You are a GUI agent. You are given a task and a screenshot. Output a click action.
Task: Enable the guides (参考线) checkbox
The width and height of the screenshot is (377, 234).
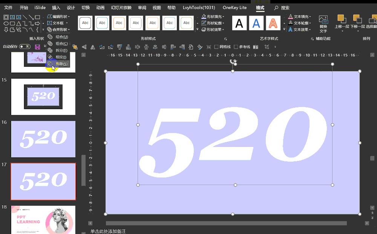(x=236, y=47)
